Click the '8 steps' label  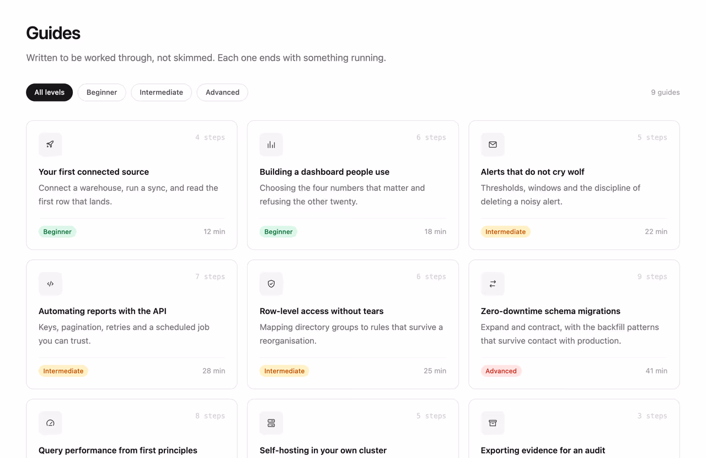(x=210, y=416)
